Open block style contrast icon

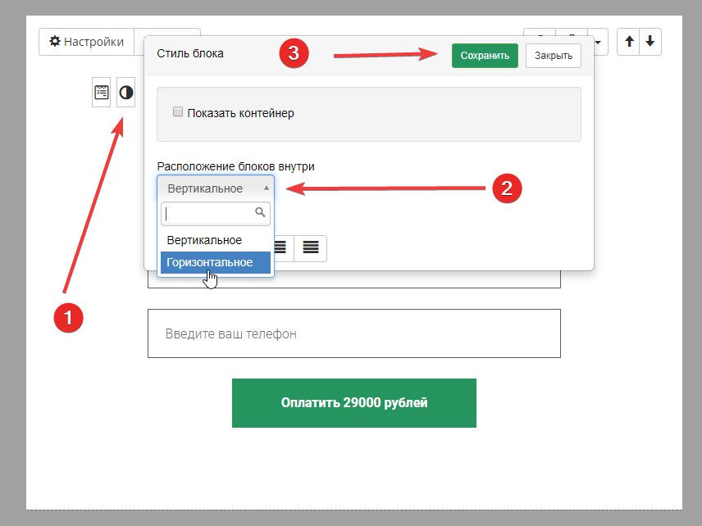point(126,93)
